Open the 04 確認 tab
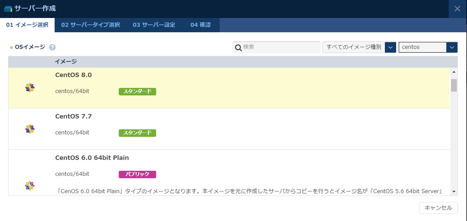Screen dimensions: 467x221 pos(200,25)
